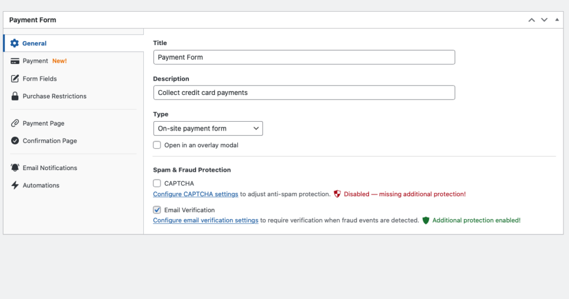The width and height of the screenshot is (569, 299).
Task: Enable the CAPTCHA checkbox
Action: (157, 183)
